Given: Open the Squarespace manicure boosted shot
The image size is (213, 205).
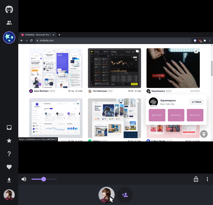Looking at the screenshot, I should coord(173,68).
